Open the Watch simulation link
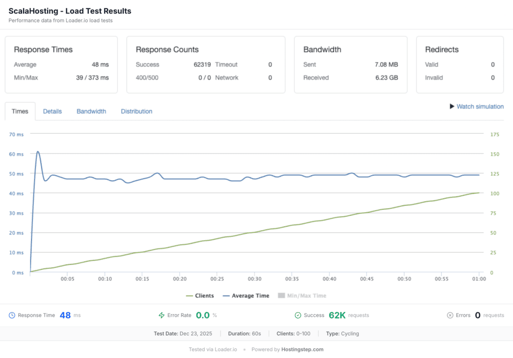This screenshot has height=358, width=513. (480, 107)
